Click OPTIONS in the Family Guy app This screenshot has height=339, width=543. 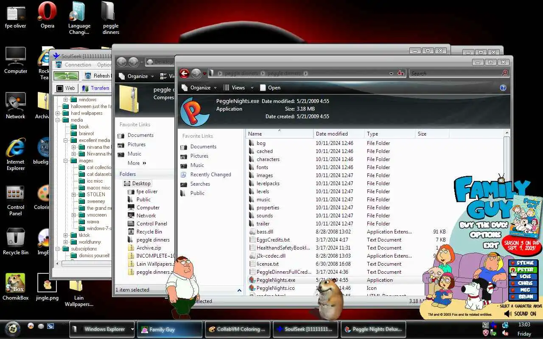(485, 234)
